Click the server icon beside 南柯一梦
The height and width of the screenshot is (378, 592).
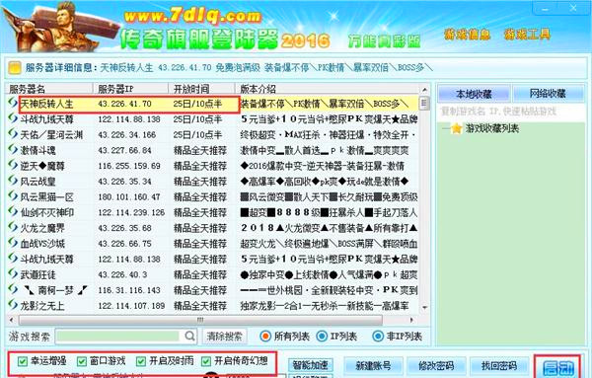[x=13, y=289]
